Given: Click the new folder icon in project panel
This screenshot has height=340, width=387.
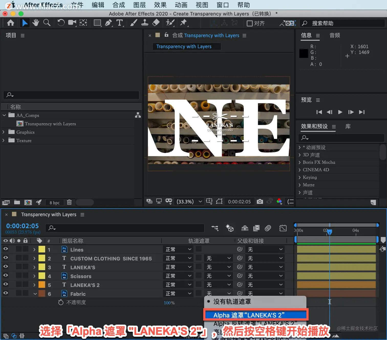Looking at the screenshot, I should tap(17, 202).
